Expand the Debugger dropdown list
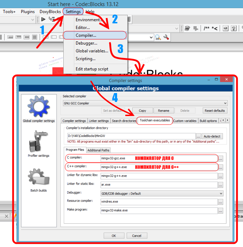The image size is (243, 247). click(221, 193)
